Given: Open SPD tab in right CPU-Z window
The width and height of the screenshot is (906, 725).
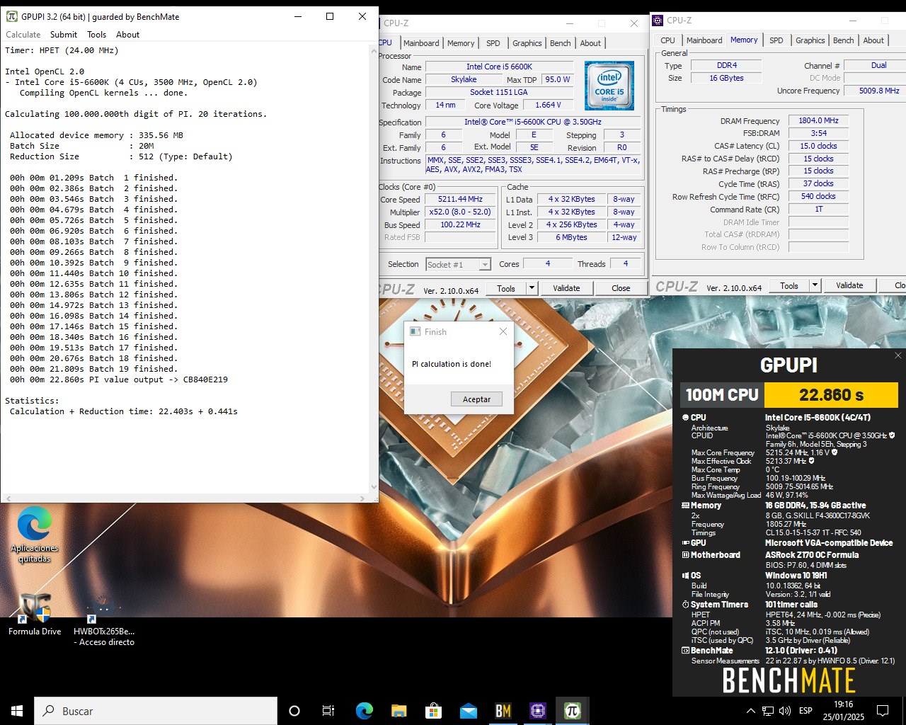Looking at the screenshot, I should pos(776,40).
